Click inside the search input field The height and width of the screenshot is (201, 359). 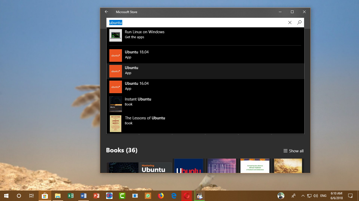point(184,23)
